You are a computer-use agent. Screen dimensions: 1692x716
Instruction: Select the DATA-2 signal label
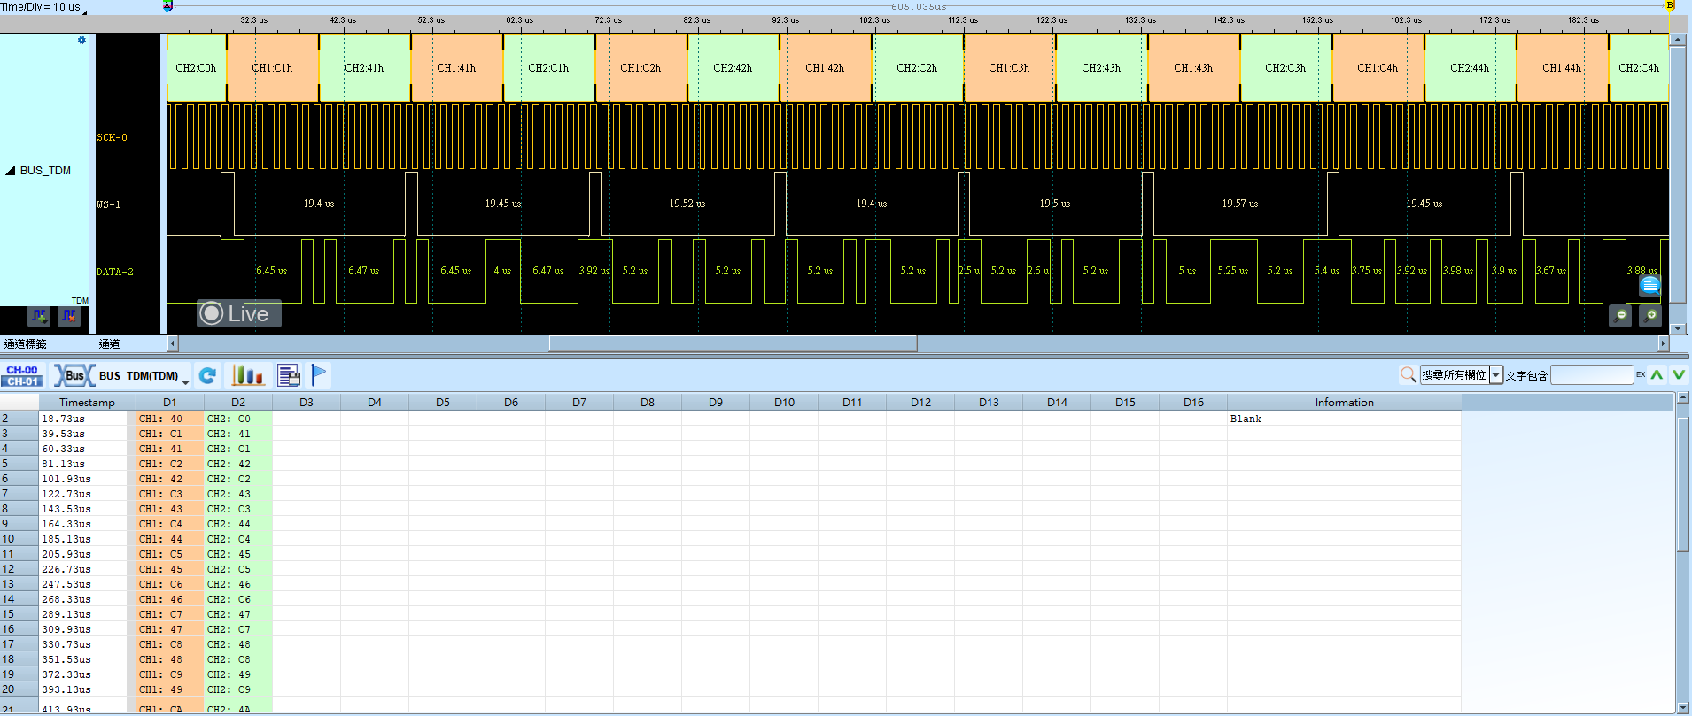click(115, 272)
